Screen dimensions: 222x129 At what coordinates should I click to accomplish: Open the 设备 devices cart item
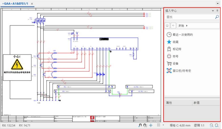point(175,63)
